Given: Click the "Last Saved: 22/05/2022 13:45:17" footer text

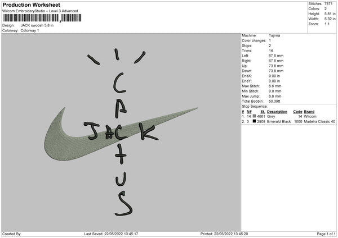Looking at the screenshot, I should tap(111, 234).
